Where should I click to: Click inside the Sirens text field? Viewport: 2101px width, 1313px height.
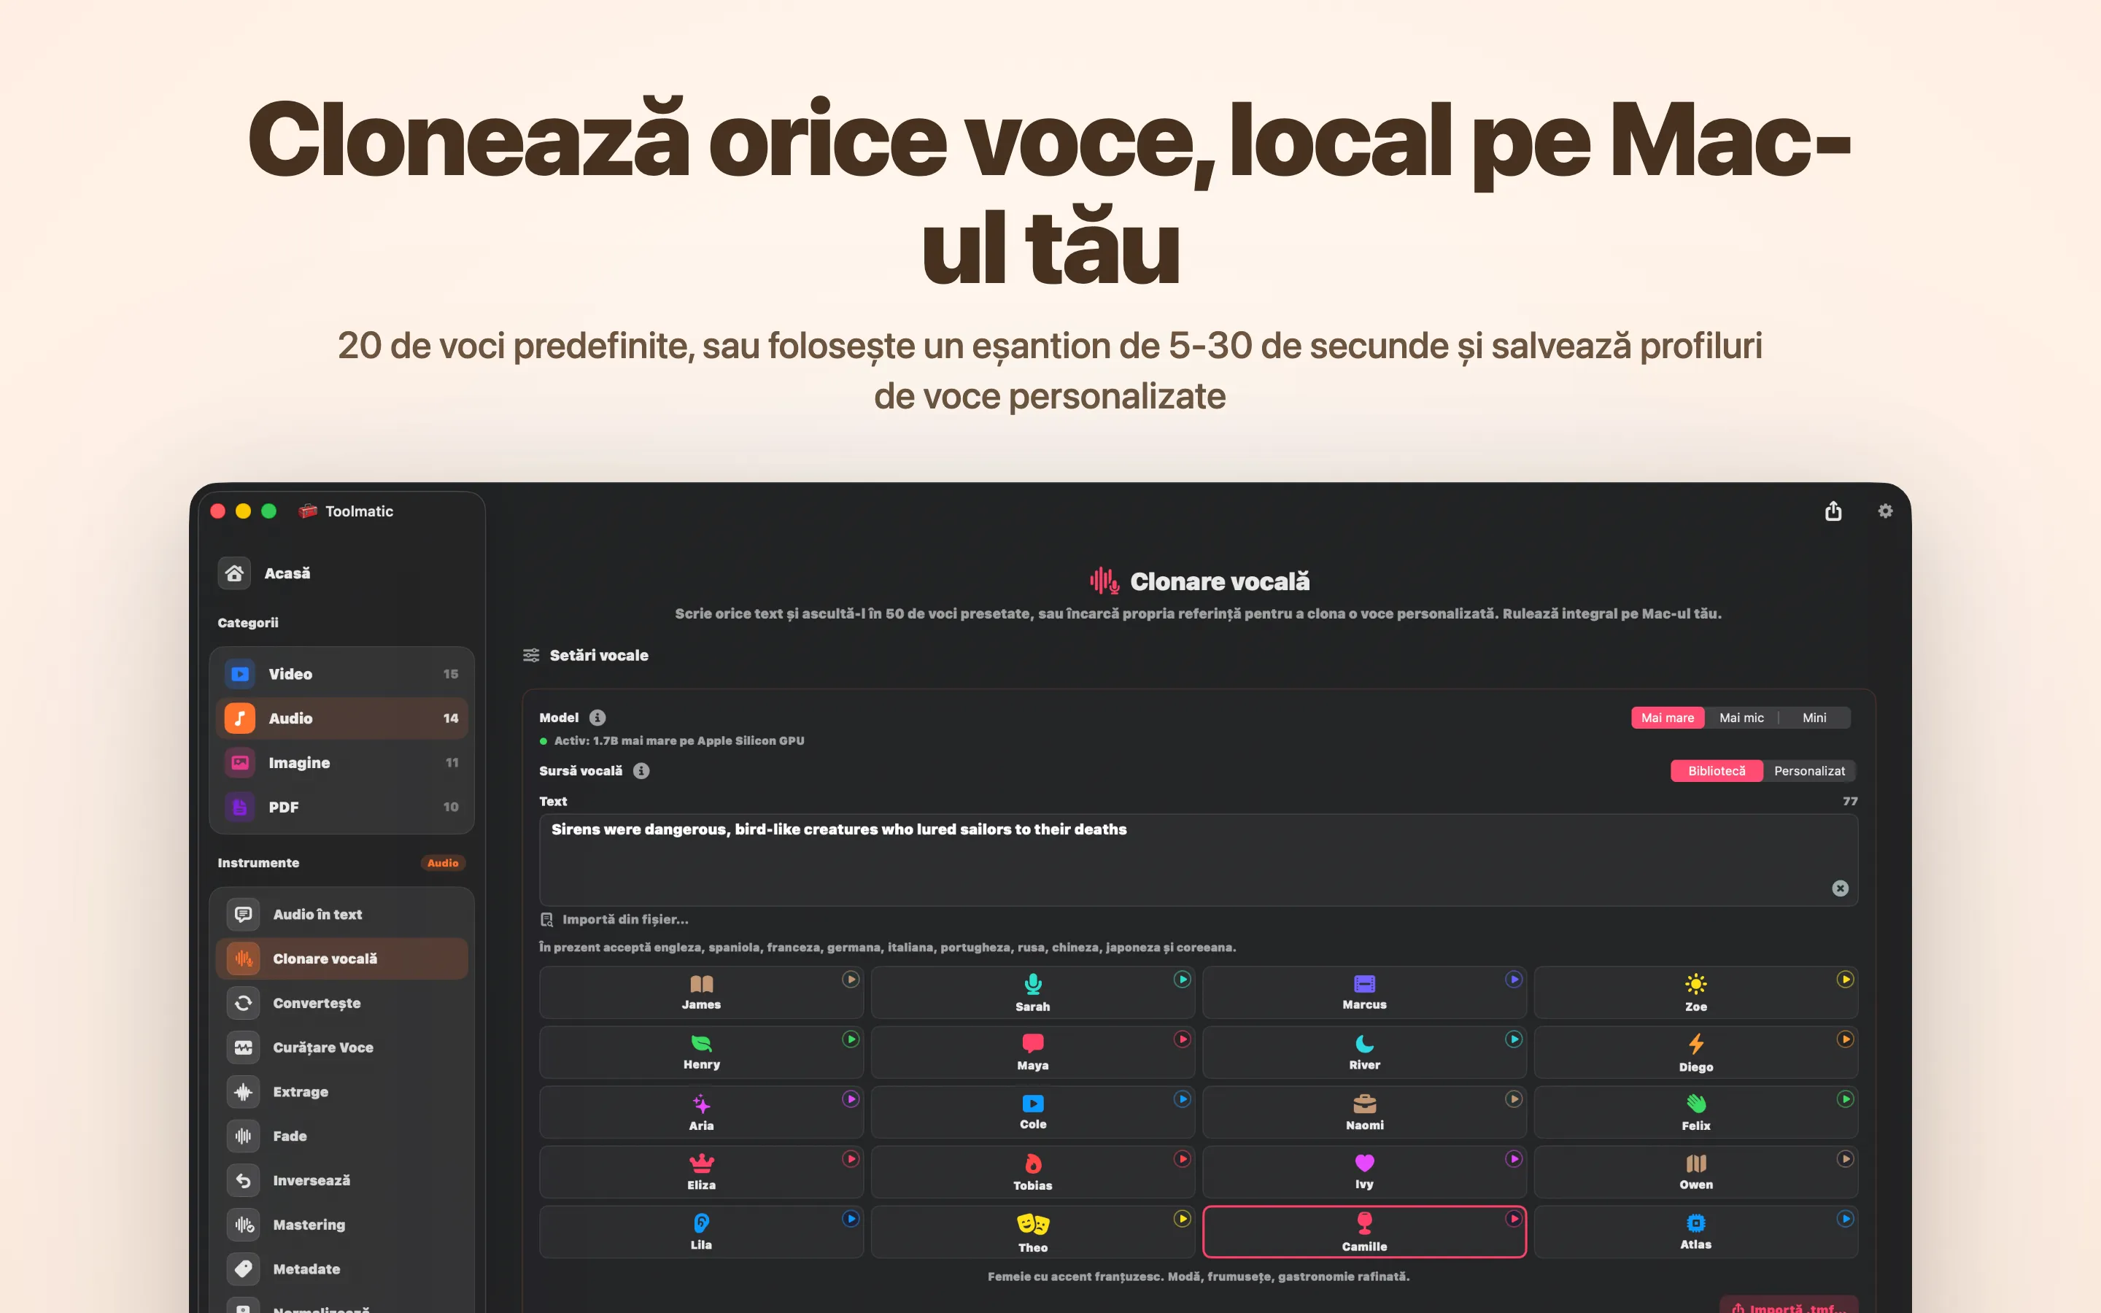coord(1198,860)
